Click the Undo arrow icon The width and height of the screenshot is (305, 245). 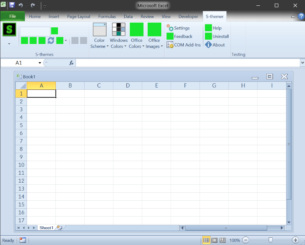tap(21, 5)
